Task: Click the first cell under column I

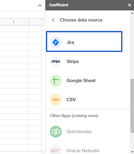Action: pyautogui.click(x=14, y=29)
